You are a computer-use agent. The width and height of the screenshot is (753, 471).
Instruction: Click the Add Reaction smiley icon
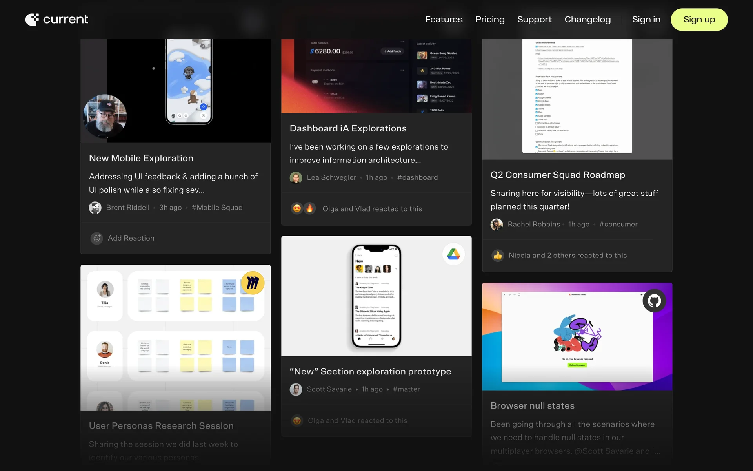(96, 238)
